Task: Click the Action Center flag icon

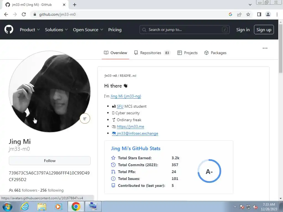Action: tap(242, 207)
